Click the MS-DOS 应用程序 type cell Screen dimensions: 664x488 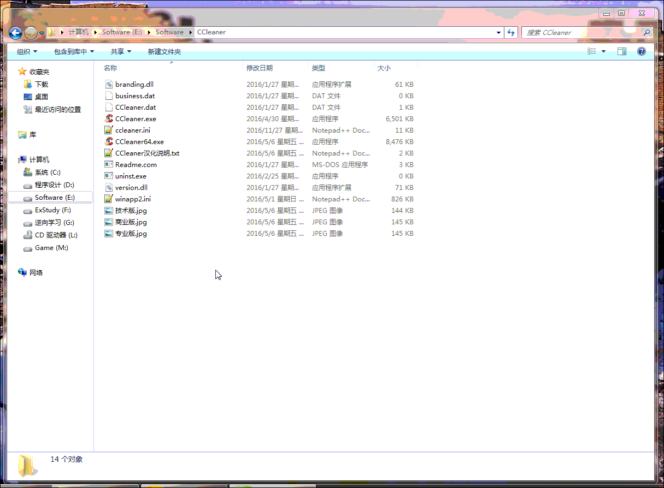[x=340, y=164]
